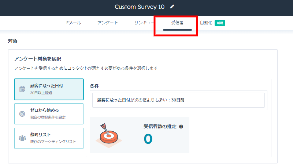293x166 pixels.
Task: Click the pencil icon to rename Custom Survey 10
Action: (172, 7)
